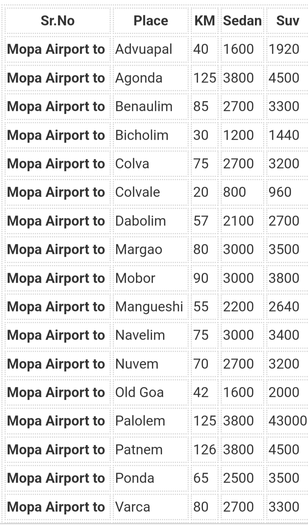The height and width of the screenshot is (525, 308).
Task: Select the Advuapal place cell
Action: click(x=151, y=49)
